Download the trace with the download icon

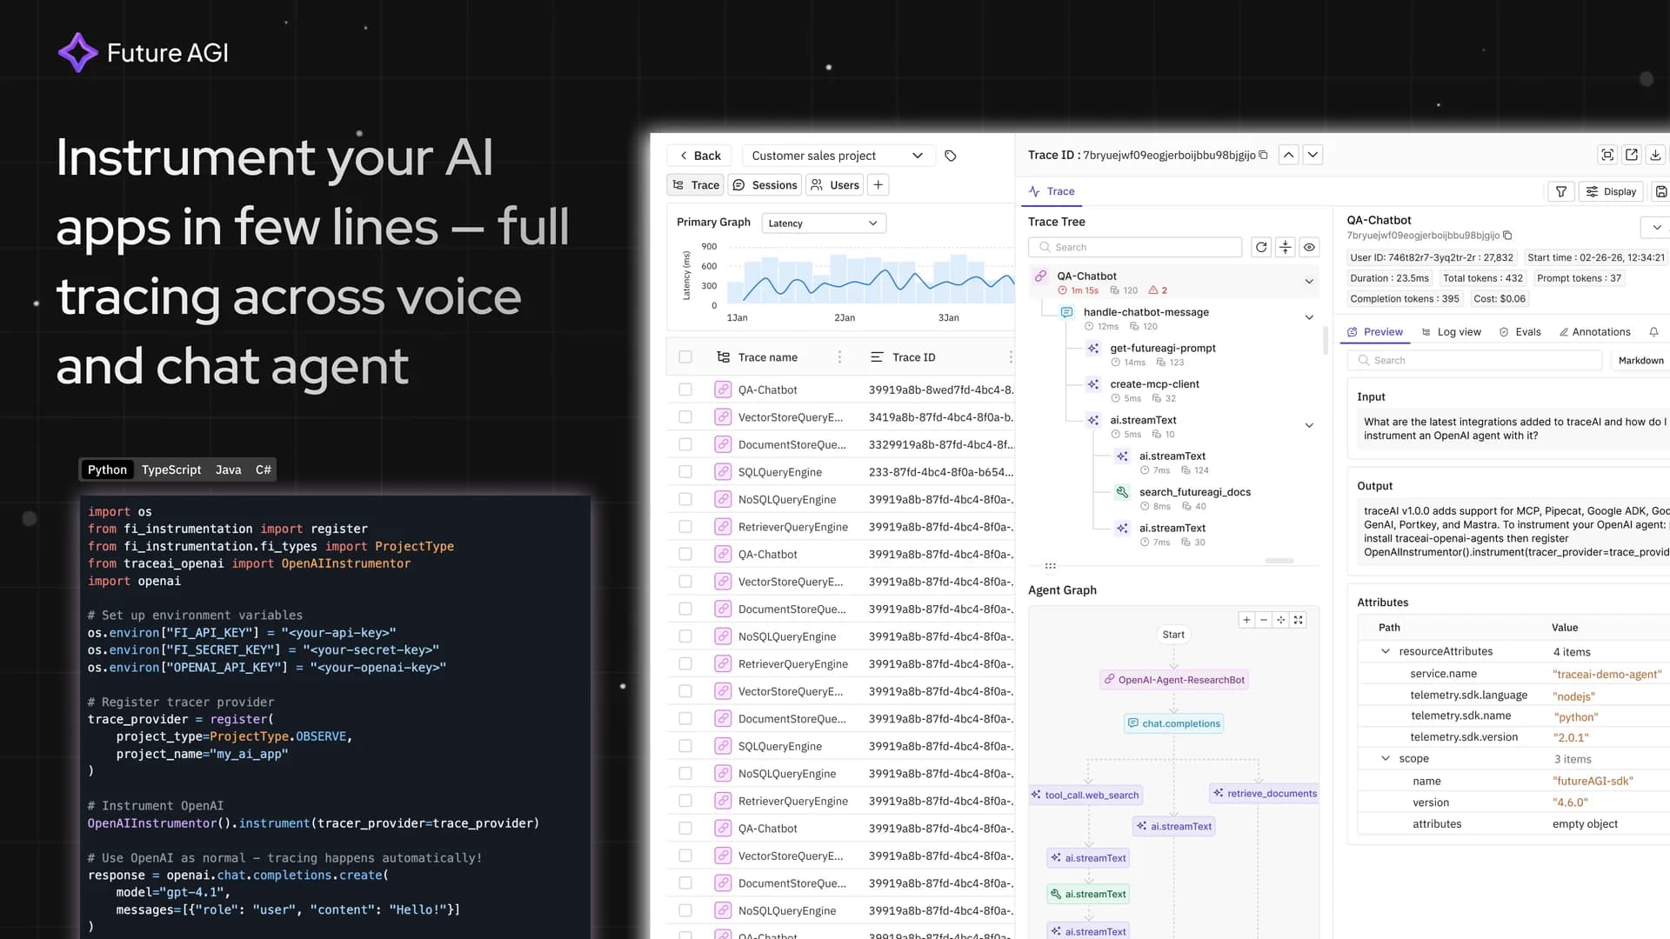1655,154
